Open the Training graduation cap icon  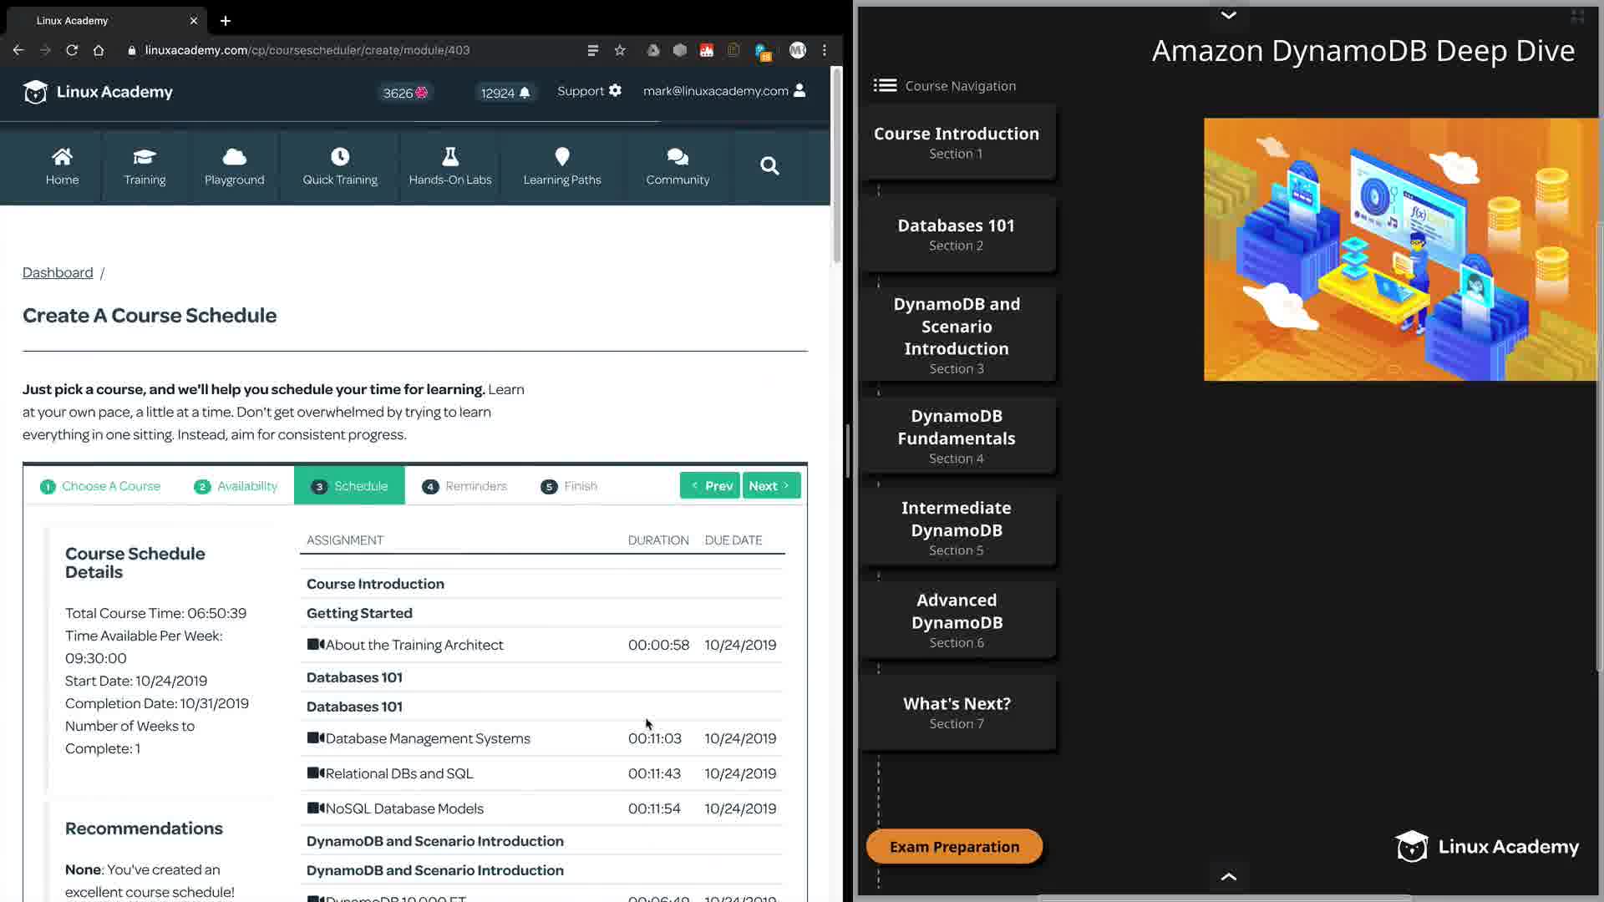pos(145,156)
